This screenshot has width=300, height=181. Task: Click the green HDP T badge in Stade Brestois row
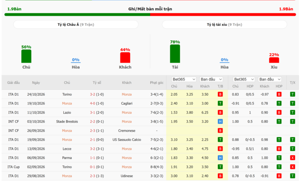tap(279, 122)
